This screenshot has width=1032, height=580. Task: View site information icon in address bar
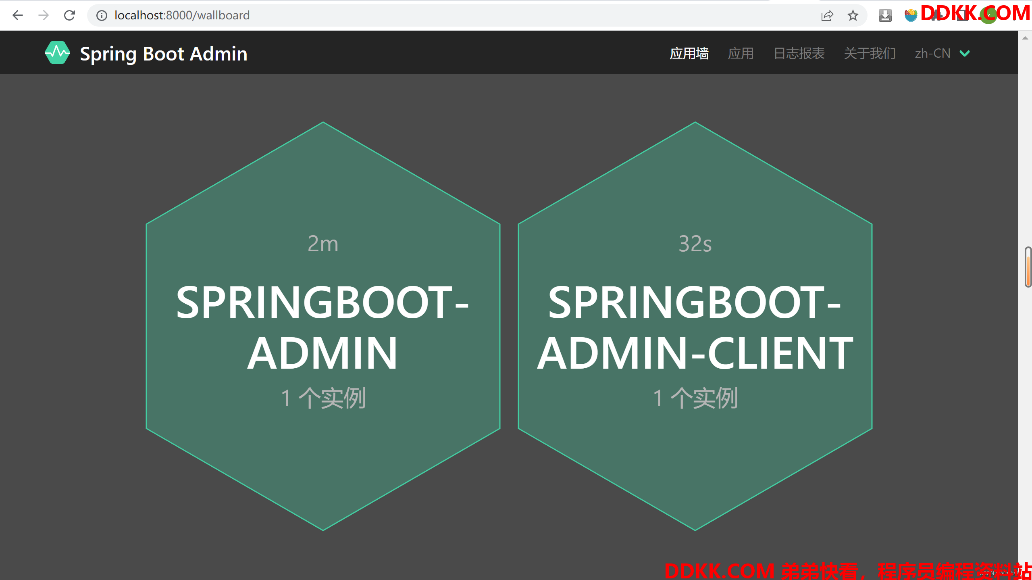pos(102,15)
